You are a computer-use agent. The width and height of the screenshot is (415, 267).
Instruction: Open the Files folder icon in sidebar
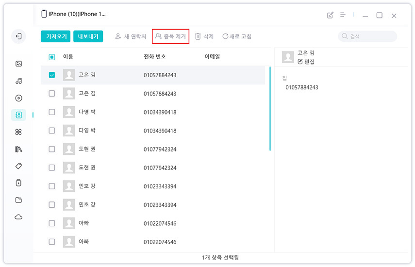pyautogui.click(x=18, y=200)
